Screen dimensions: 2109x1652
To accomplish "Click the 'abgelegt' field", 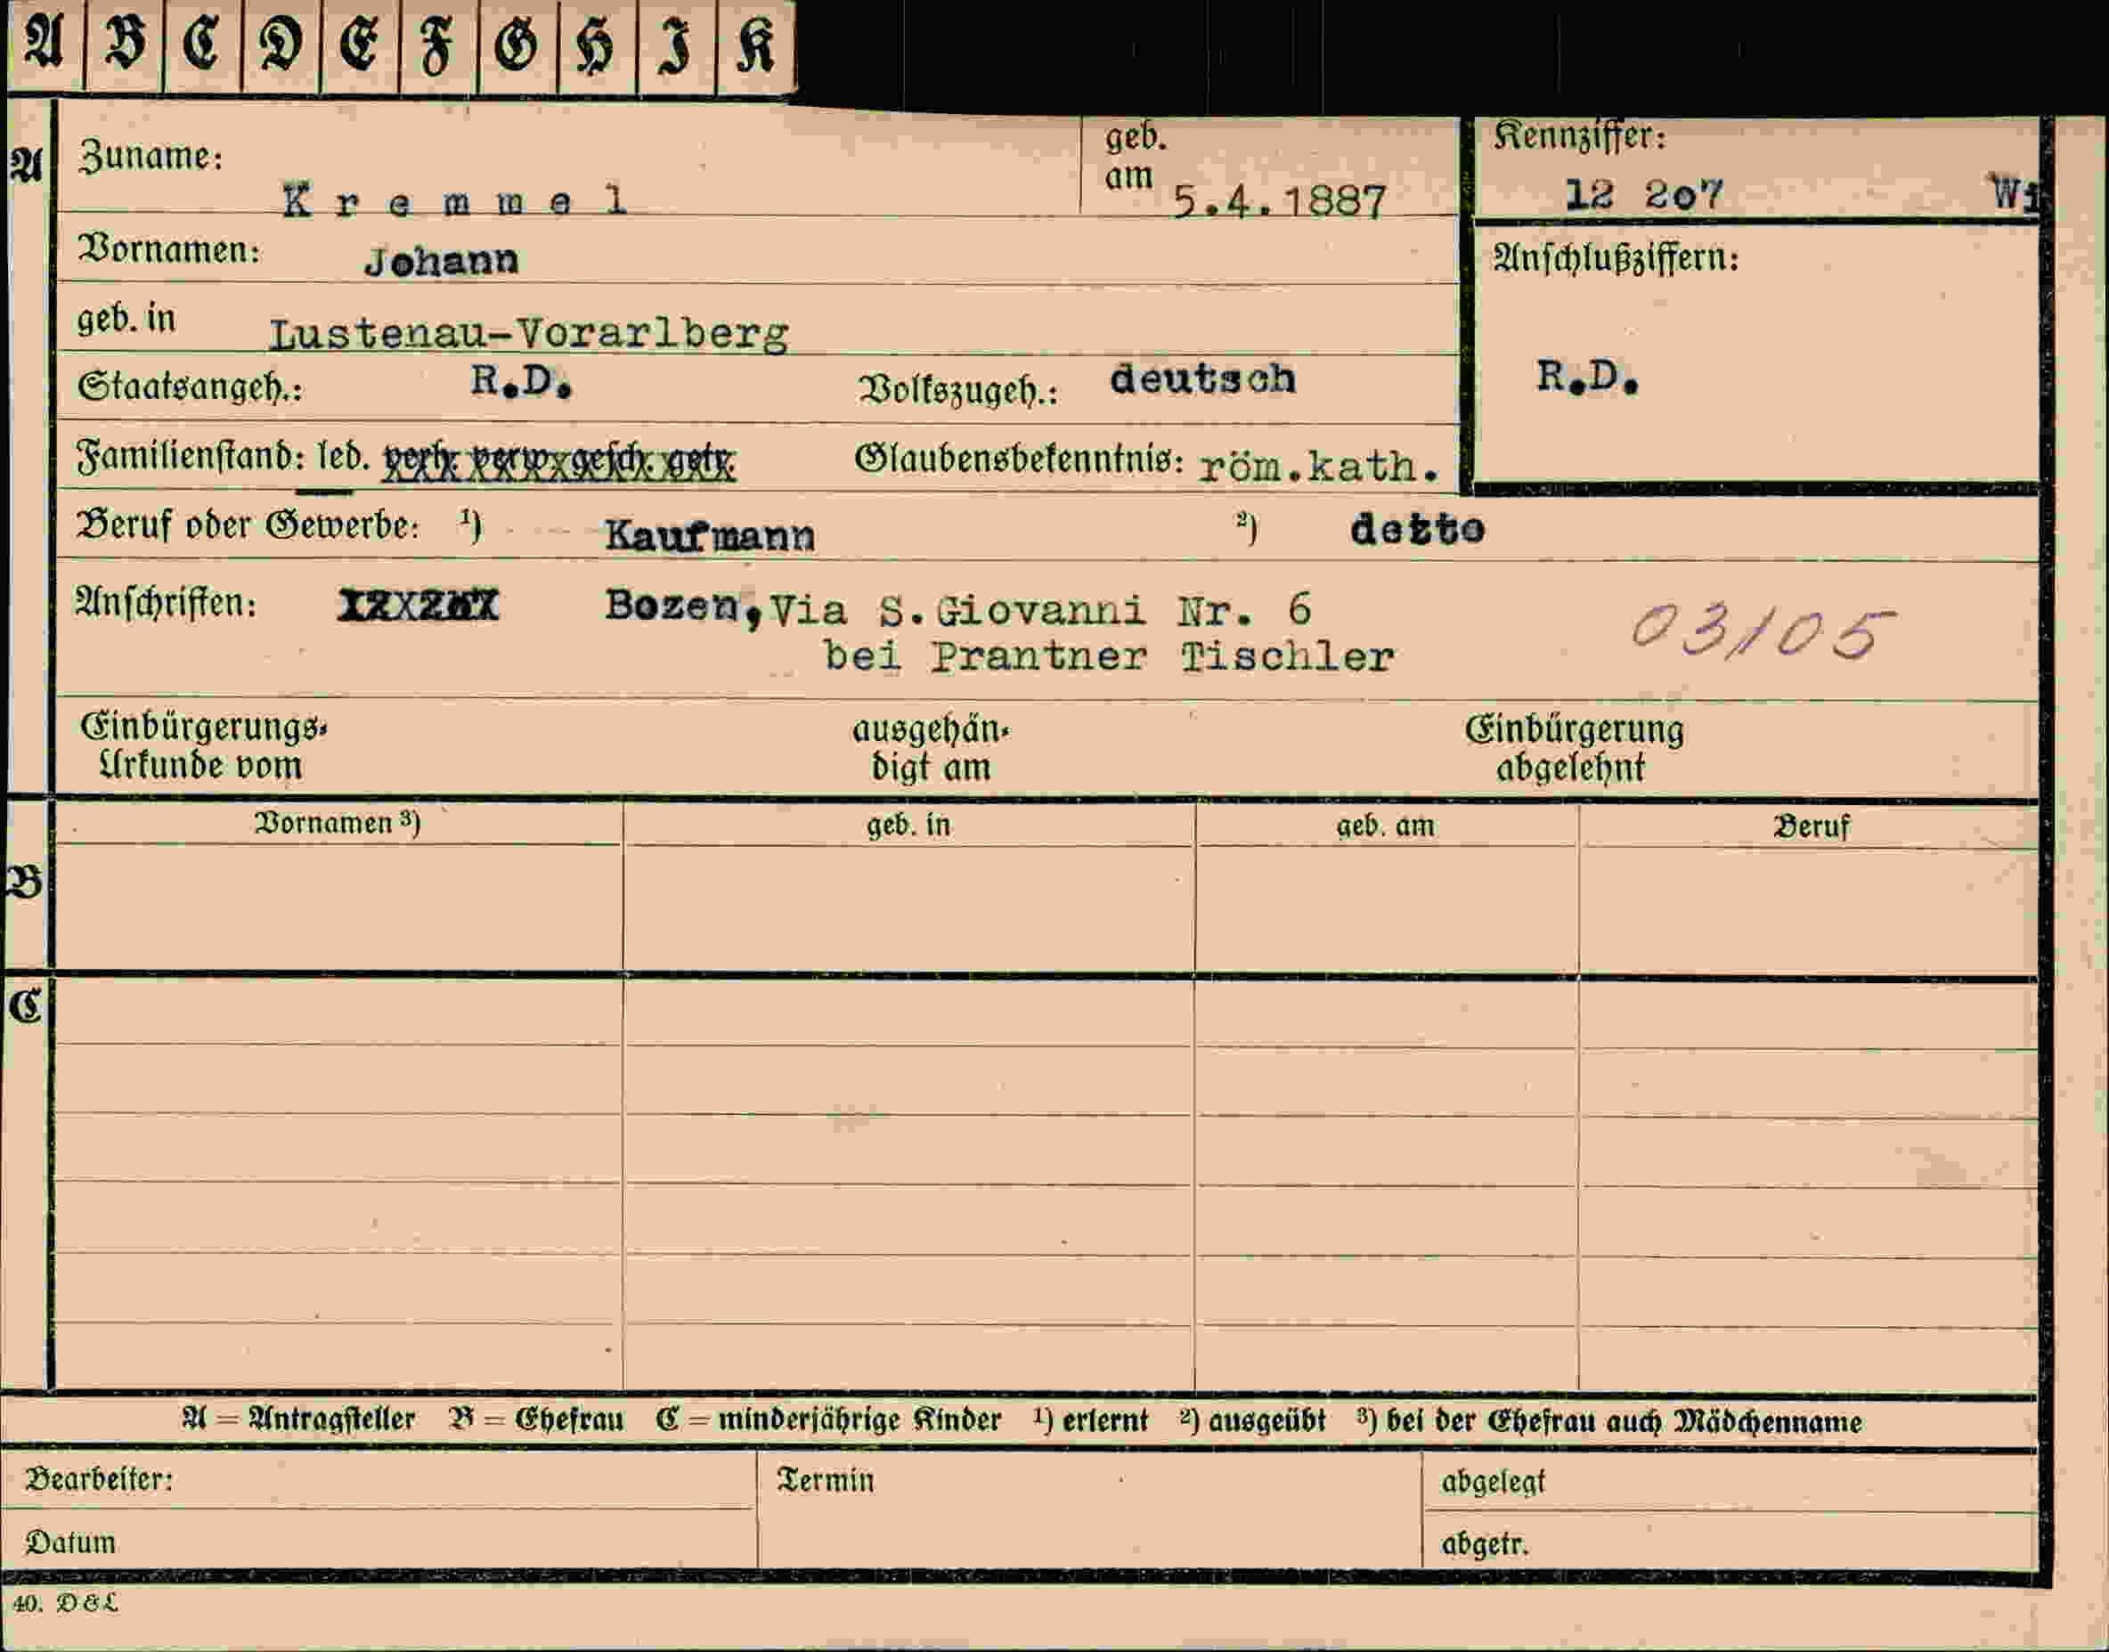I will click(1730, 1482).
